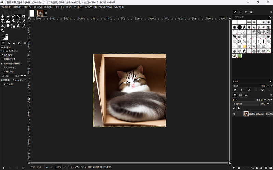The width and height of the screenshot is (273, 170).
Task: Enable the 対角に隣接 diagonal neighbors checkbox
Action: 2,72
